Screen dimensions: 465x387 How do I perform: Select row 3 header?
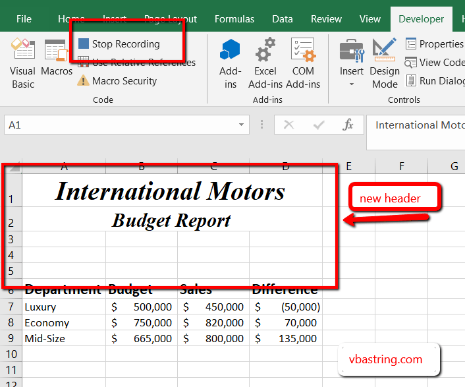[x=11, y=239]
